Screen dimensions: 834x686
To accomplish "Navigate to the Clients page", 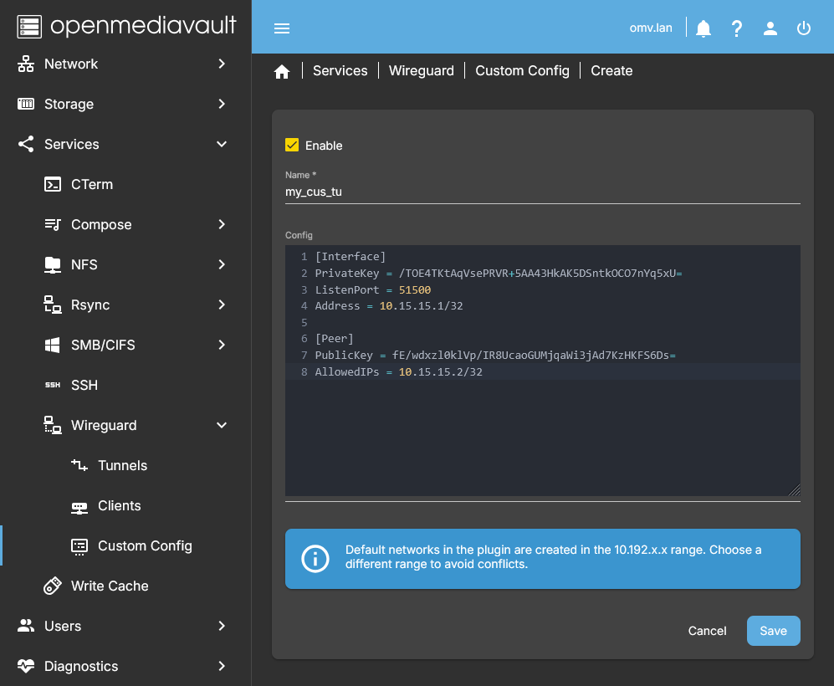I will coord(120,505).
